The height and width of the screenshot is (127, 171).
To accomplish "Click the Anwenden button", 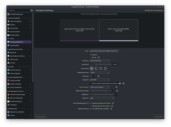I will click(x=159, y=117).
